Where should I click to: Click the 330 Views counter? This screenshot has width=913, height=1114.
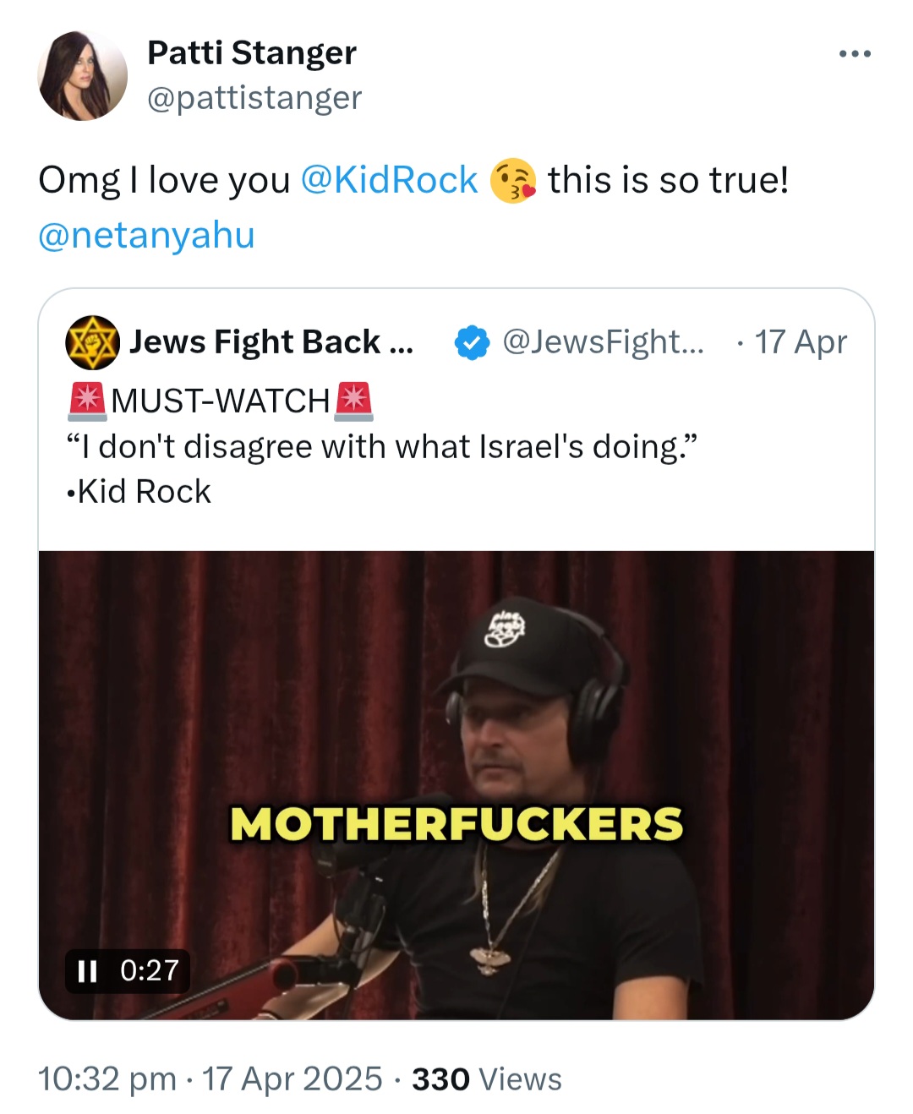[x=487, y=1079]
